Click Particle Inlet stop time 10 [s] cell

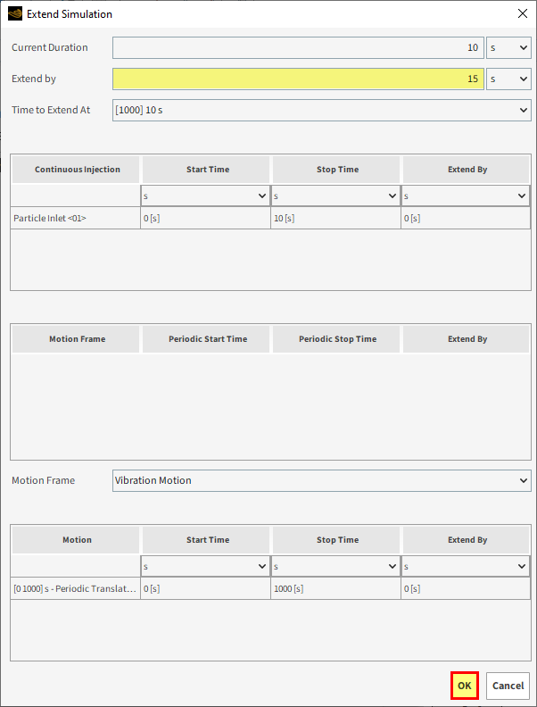(x=335, y=218)
